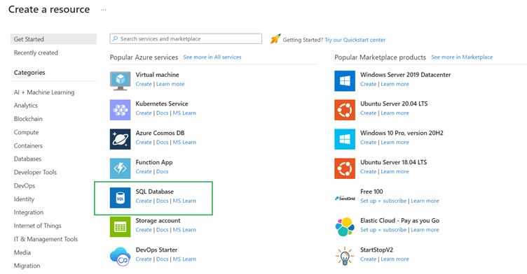This screenshot has height=274, width=527.
Task: Click the SendGrid Free 100 logo
Action: pos(345,199)
